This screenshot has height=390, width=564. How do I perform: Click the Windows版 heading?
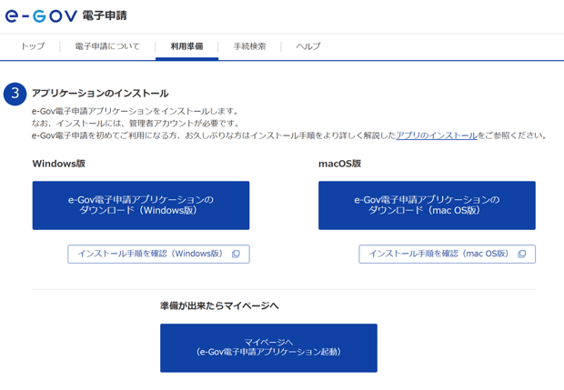[59, 164]
